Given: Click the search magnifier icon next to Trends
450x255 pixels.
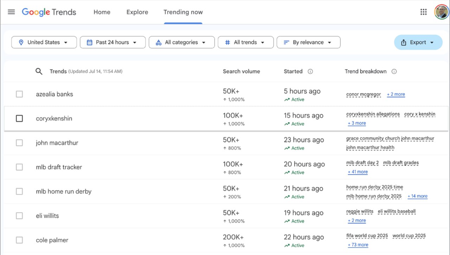Looking at the screenshot, I should 39,72.
